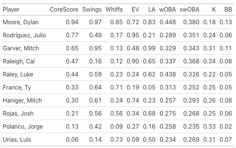Click the xwOBA column header
Image resolution: width=236 pixels, height=148 pixels.
tap(189, 10)
